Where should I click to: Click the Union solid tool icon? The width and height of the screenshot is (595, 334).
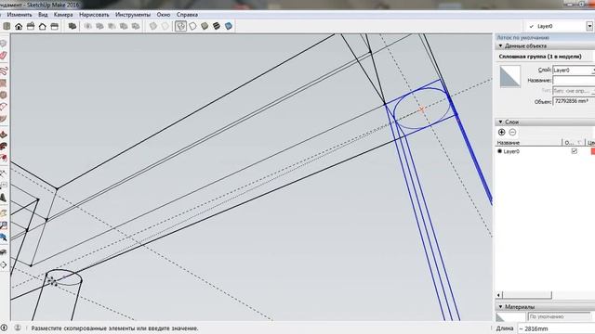(x=99, y=26)
